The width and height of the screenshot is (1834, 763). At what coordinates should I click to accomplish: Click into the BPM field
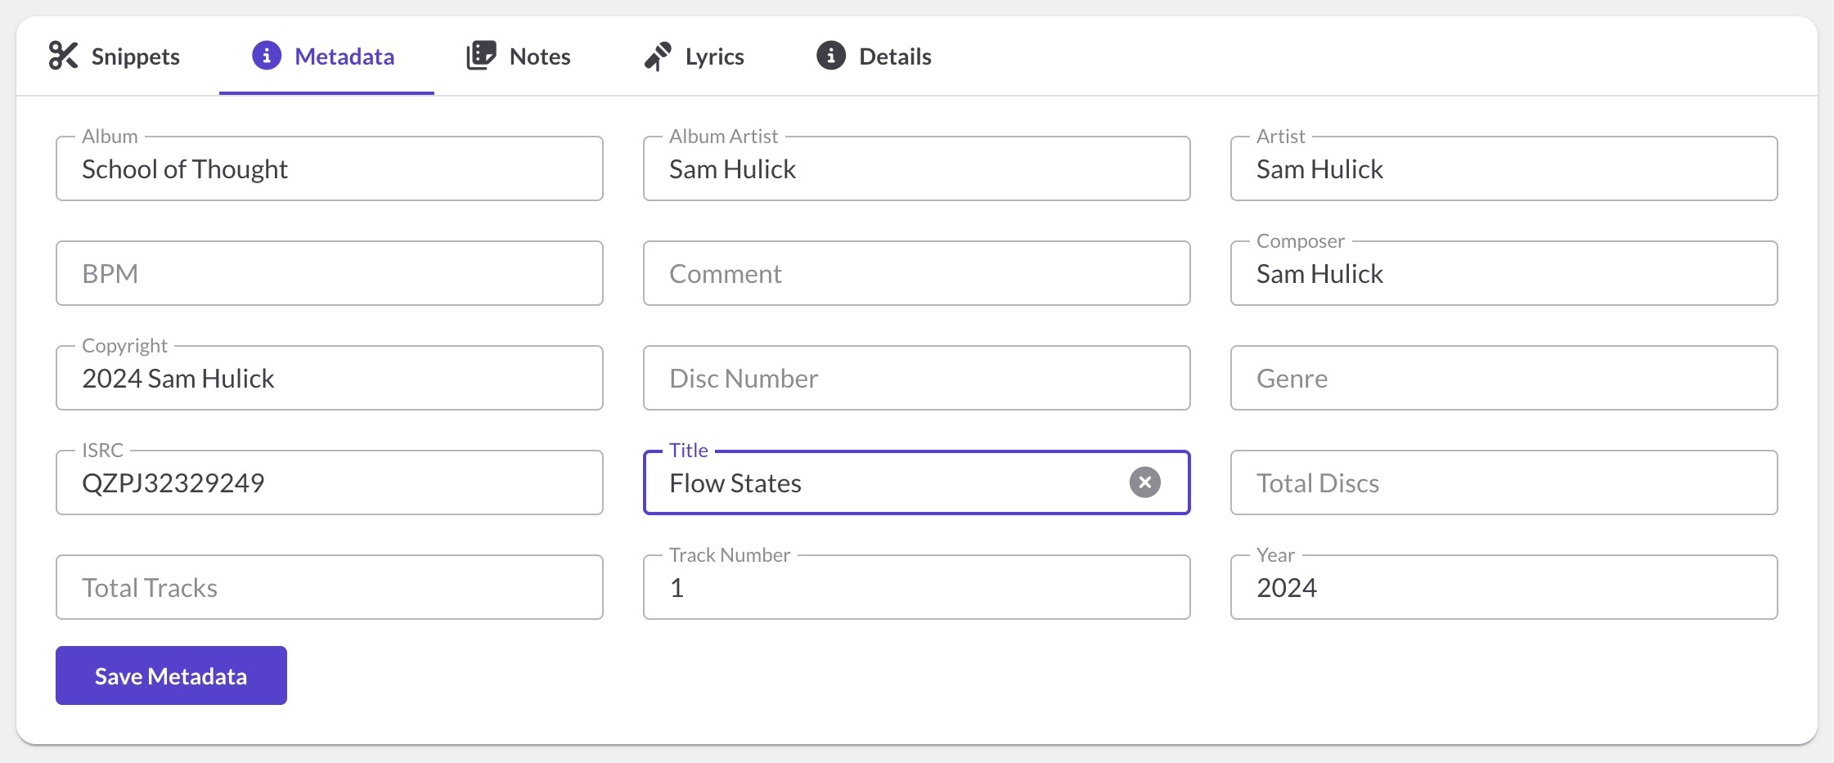click(x=329, y=274)
